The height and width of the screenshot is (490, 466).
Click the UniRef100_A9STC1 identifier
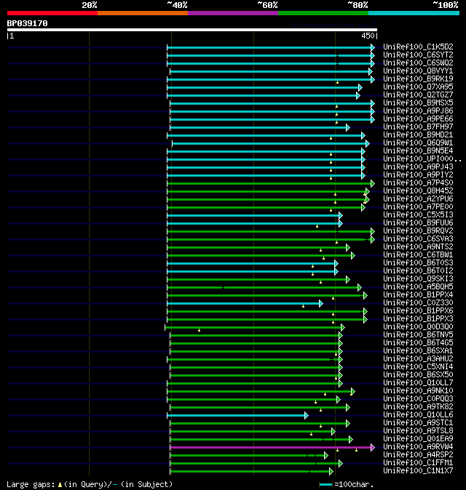click(418, 423)
